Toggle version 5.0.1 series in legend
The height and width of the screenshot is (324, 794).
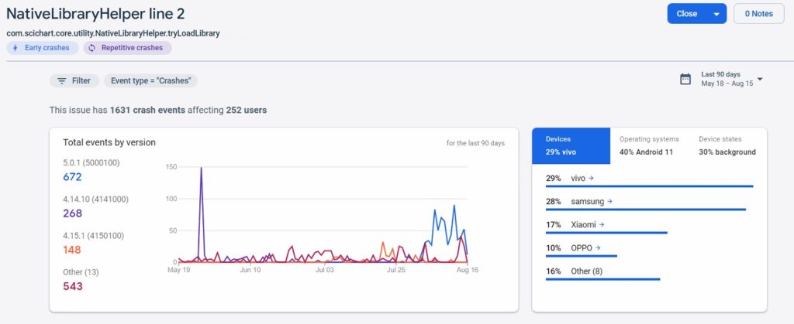pyautogui.click(x=91, y=163)
